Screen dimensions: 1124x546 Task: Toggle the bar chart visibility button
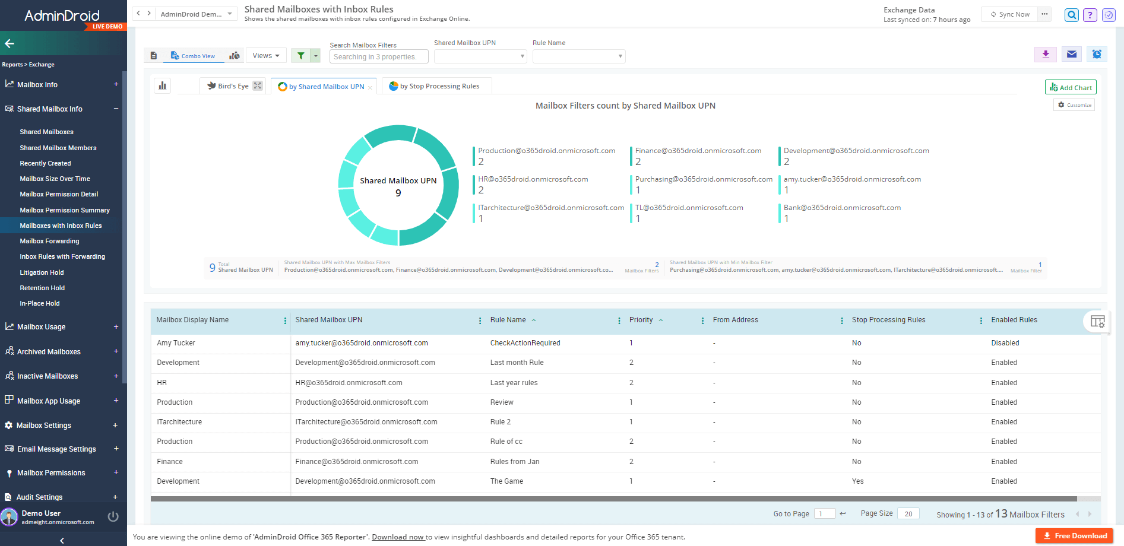pos(162,86)
